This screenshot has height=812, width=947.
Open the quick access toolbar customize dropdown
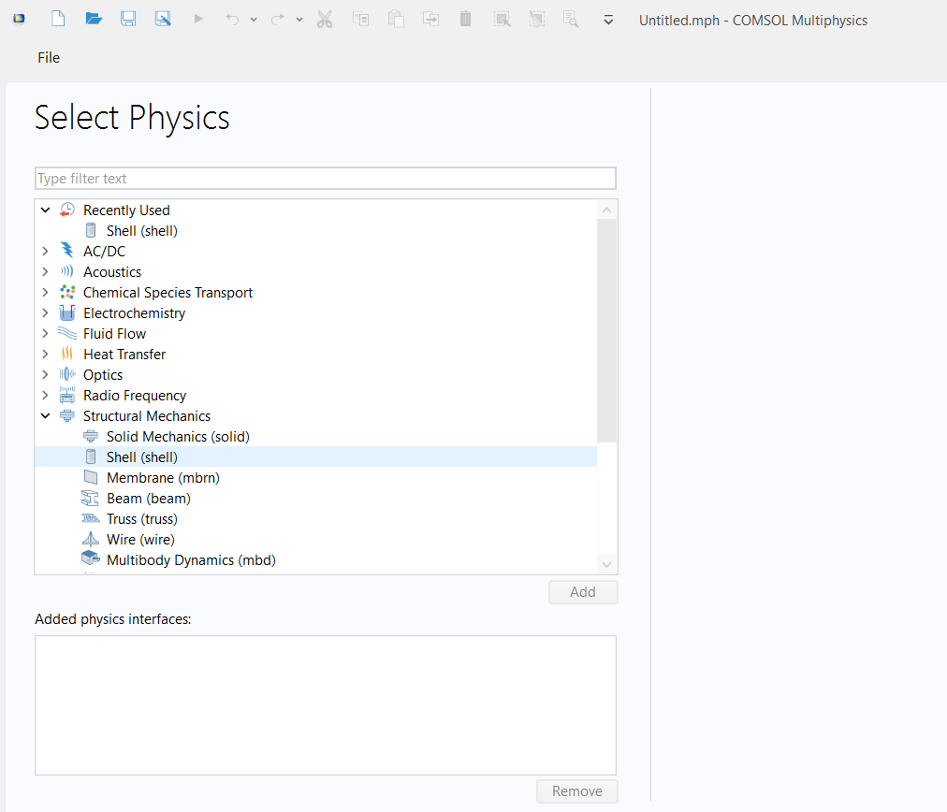pyautogui.click(x=608, y=20)
